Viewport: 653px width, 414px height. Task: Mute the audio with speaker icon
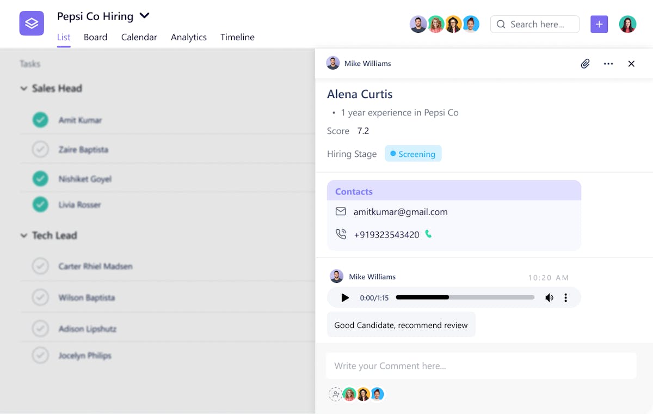[550, 297]
